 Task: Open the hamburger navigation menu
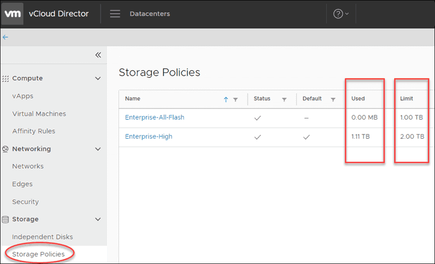[115, 14]
